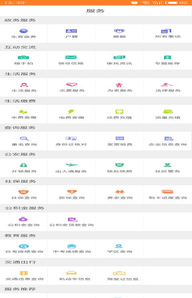Select 电费查缴 lightning icon
This screenshot has width=192, height=298.
tap(71, 112)
